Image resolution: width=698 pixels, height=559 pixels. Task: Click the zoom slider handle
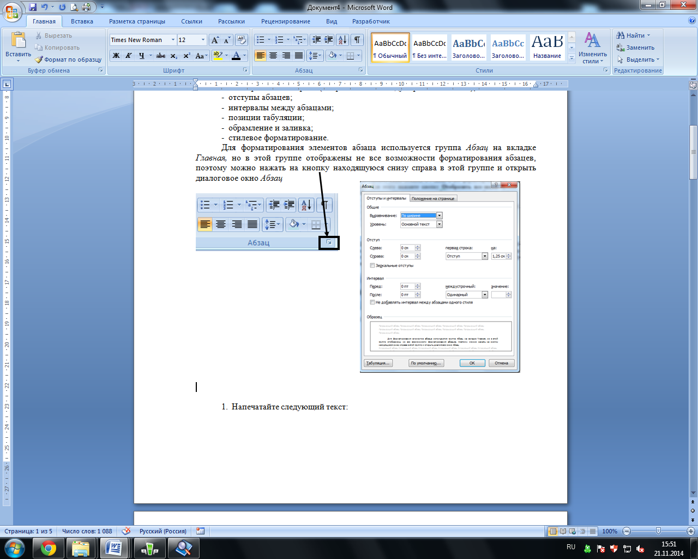pyautogui.click(x=659, y=531)
